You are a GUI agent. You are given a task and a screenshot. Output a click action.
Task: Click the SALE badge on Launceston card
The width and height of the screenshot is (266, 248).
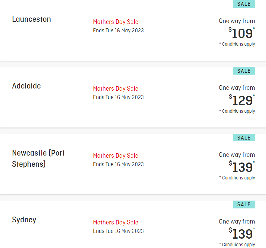[244, 4]
